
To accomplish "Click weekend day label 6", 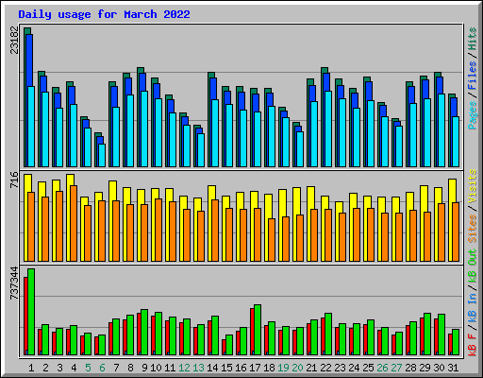I will pos(102,368).
